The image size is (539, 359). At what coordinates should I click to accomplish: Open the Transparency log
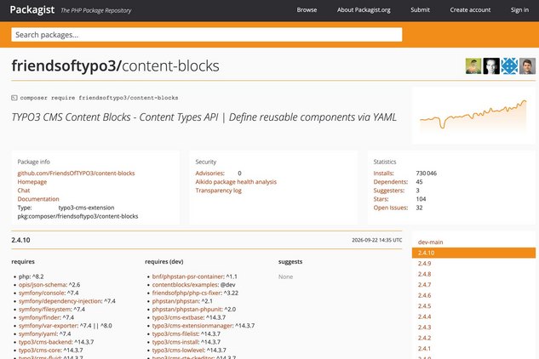click(x=218, y=191)
